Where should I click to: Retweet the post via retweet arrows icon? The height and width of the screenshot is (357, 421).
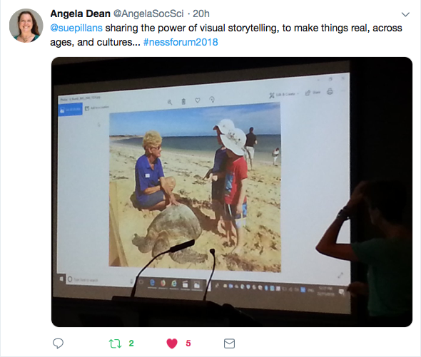[115, 343]
